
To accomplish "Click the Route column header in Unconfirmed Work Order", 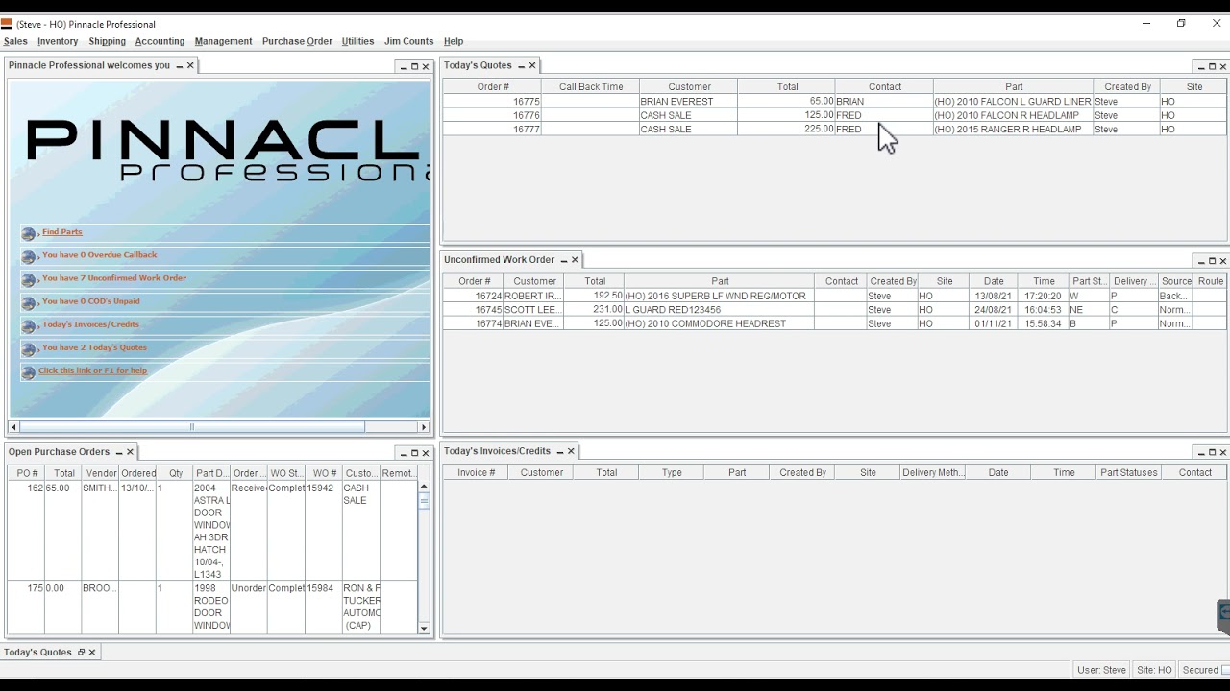I will [x=1211, y=281].
